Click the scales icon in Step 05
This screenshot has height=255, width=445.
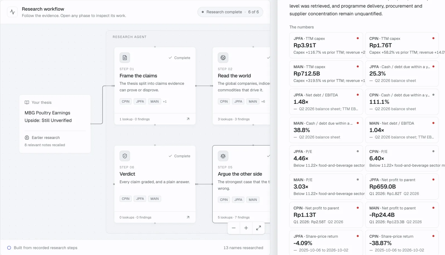click(223, 156)
